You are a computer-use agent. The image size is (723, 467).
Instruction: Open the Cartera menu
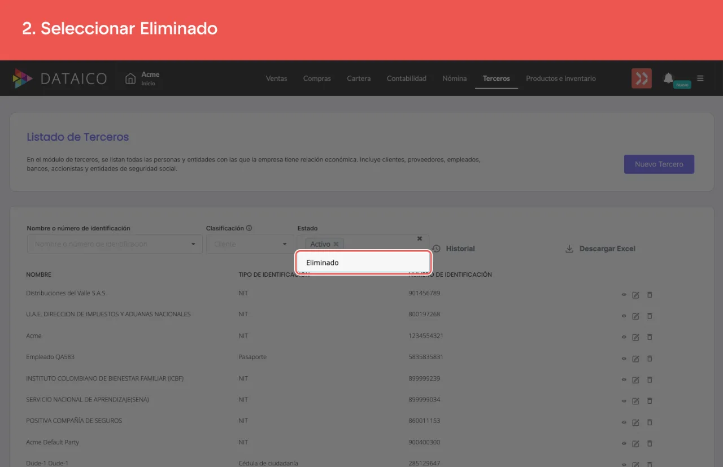(x=359, y=78)
